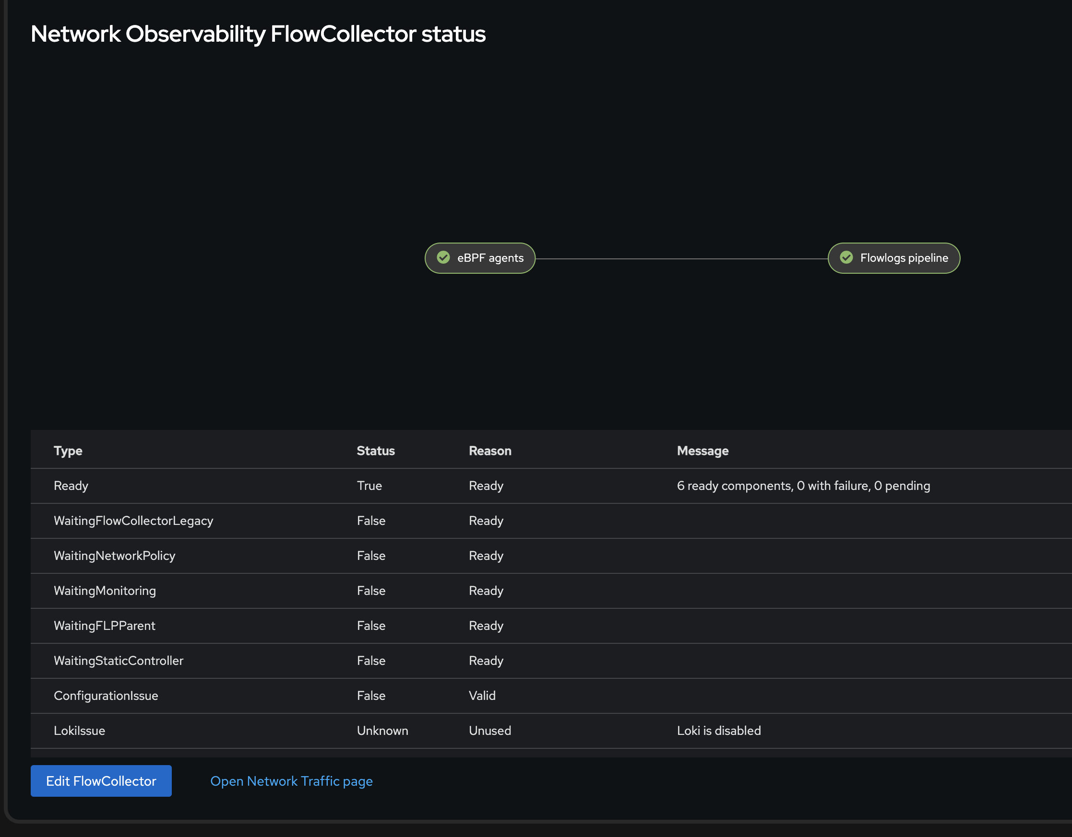This screenshot has height=837, width=1072.
Task: Open Network Traffic page link
Action: pyautogui.click(x=291, y=780)
